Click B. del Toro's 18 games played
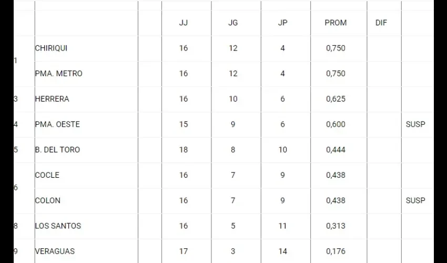This screenshot has height=263, width=447. click(184, 150)
